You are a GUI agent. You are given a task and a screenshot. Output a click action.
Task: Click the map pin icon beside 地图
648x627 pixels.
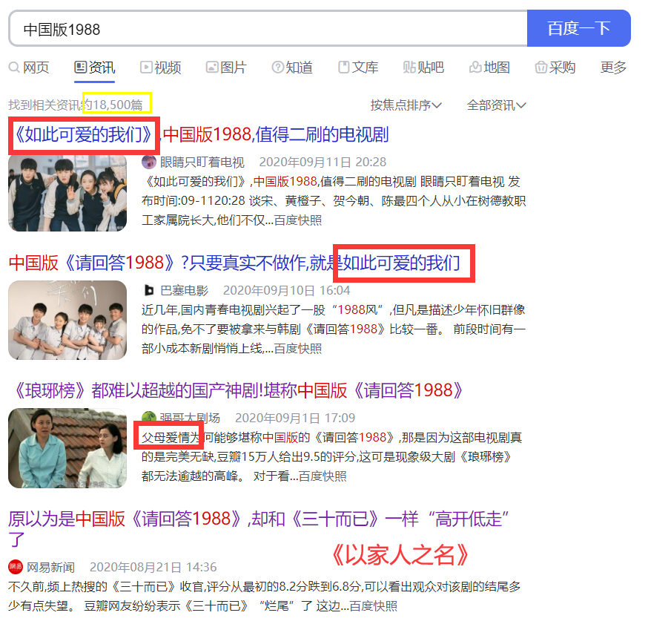pos(475,67)
